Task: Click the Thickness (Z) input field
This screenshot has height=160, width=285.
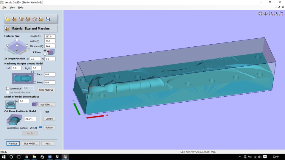Action: coord(50,46)
